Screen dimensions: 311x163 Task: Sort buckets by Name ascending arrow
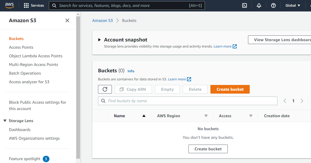[144, 116]
